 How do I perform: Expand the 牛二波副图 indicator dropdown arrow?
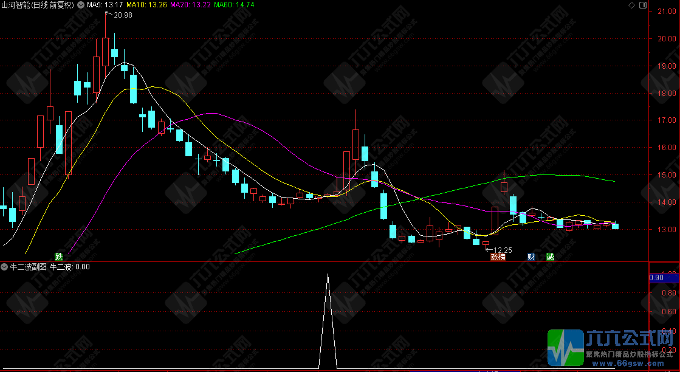pos(5,266)
